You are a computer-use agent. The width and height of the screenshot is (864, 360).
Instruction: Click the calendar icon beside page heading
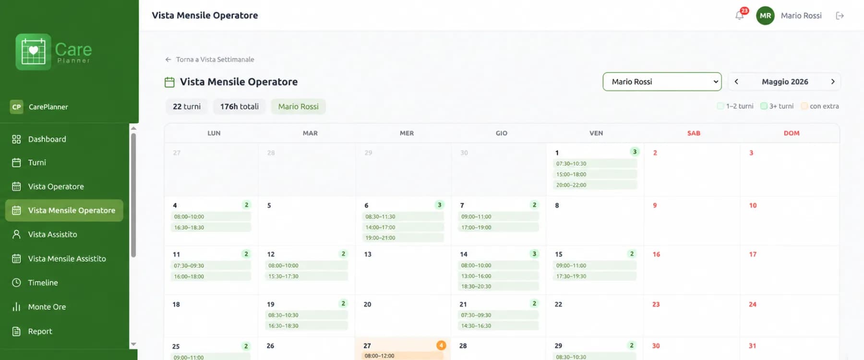[169, 82]
